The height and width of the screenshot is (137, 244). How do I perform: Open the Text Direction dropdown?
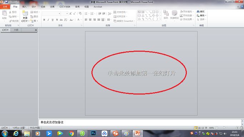(120, 12)
